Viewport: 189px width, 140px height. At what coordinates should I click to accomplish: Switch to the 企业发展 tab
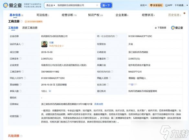tap(122, 15)
